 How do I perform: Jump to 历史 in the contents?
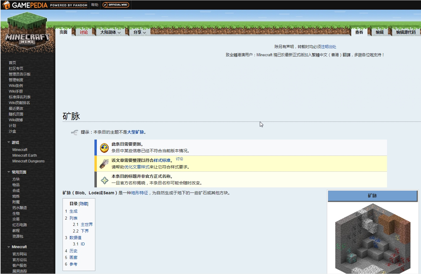[x=73, y=251]
